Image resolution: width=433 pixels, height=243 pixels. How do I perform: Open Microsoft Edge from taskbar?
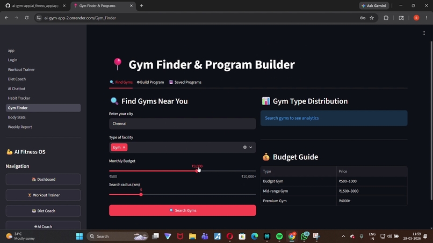[x=254, y=237]
